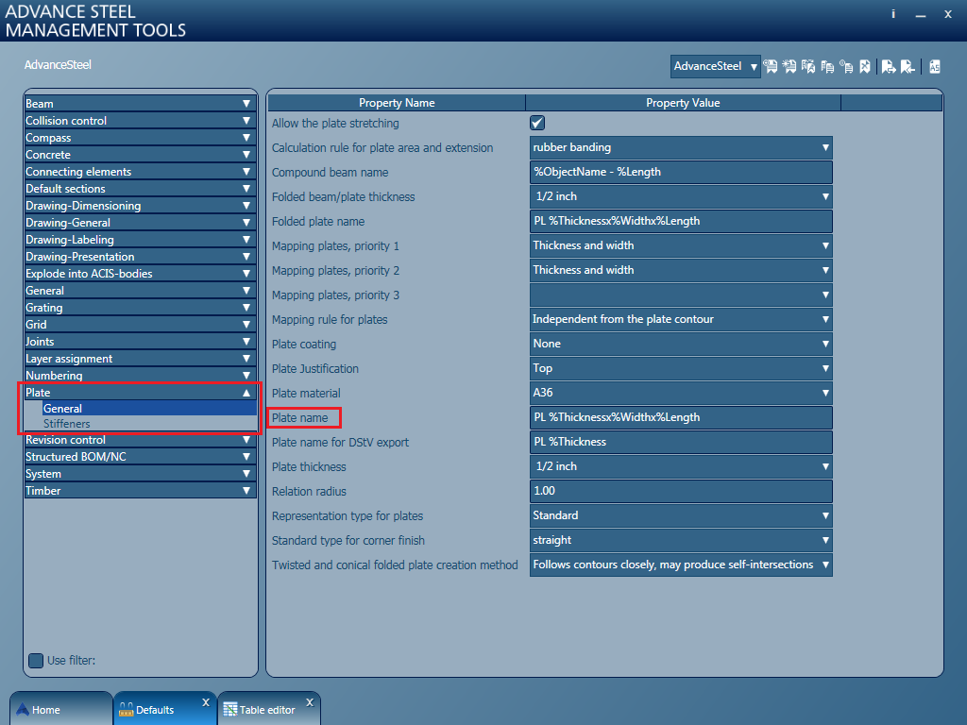Open the Twisted and conical folded plate creation method dropdown
967x725 pixels.
(x=681, y=565)
